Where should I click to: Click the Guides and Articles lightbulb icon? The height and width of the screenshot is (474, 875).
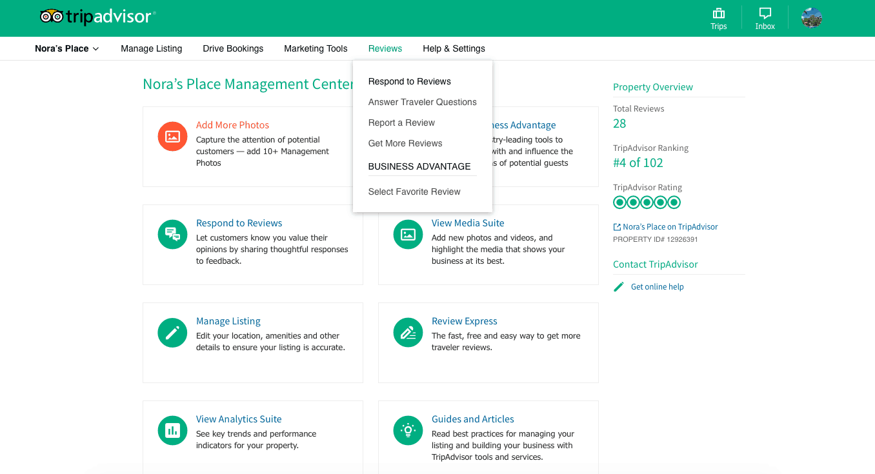(408, 430)
